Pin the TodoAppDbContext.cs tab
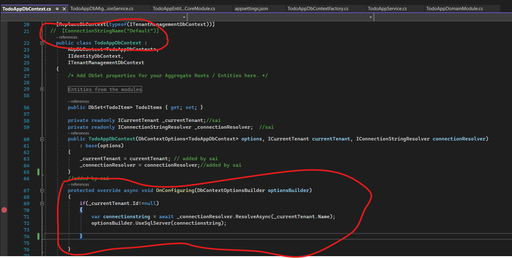The image size is (512, 258). (x=57, y=9)
